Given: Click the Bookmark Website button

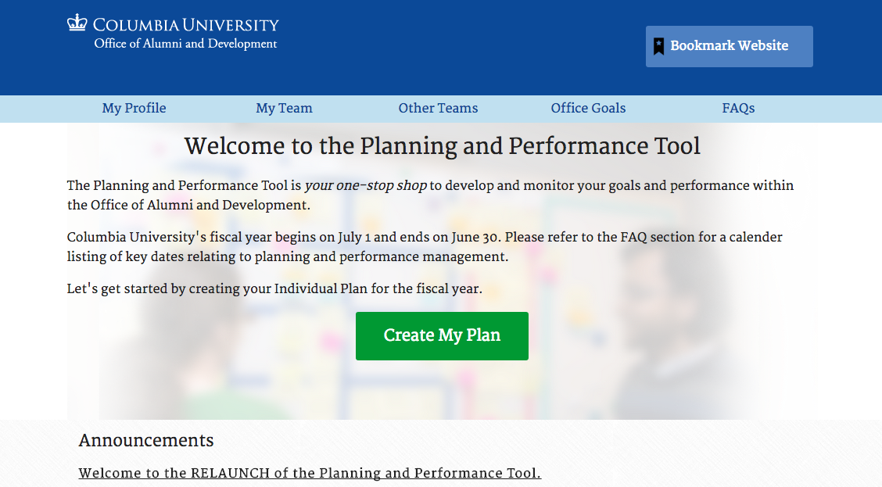Looking at the screenshot, I should (x=729, y=46).
